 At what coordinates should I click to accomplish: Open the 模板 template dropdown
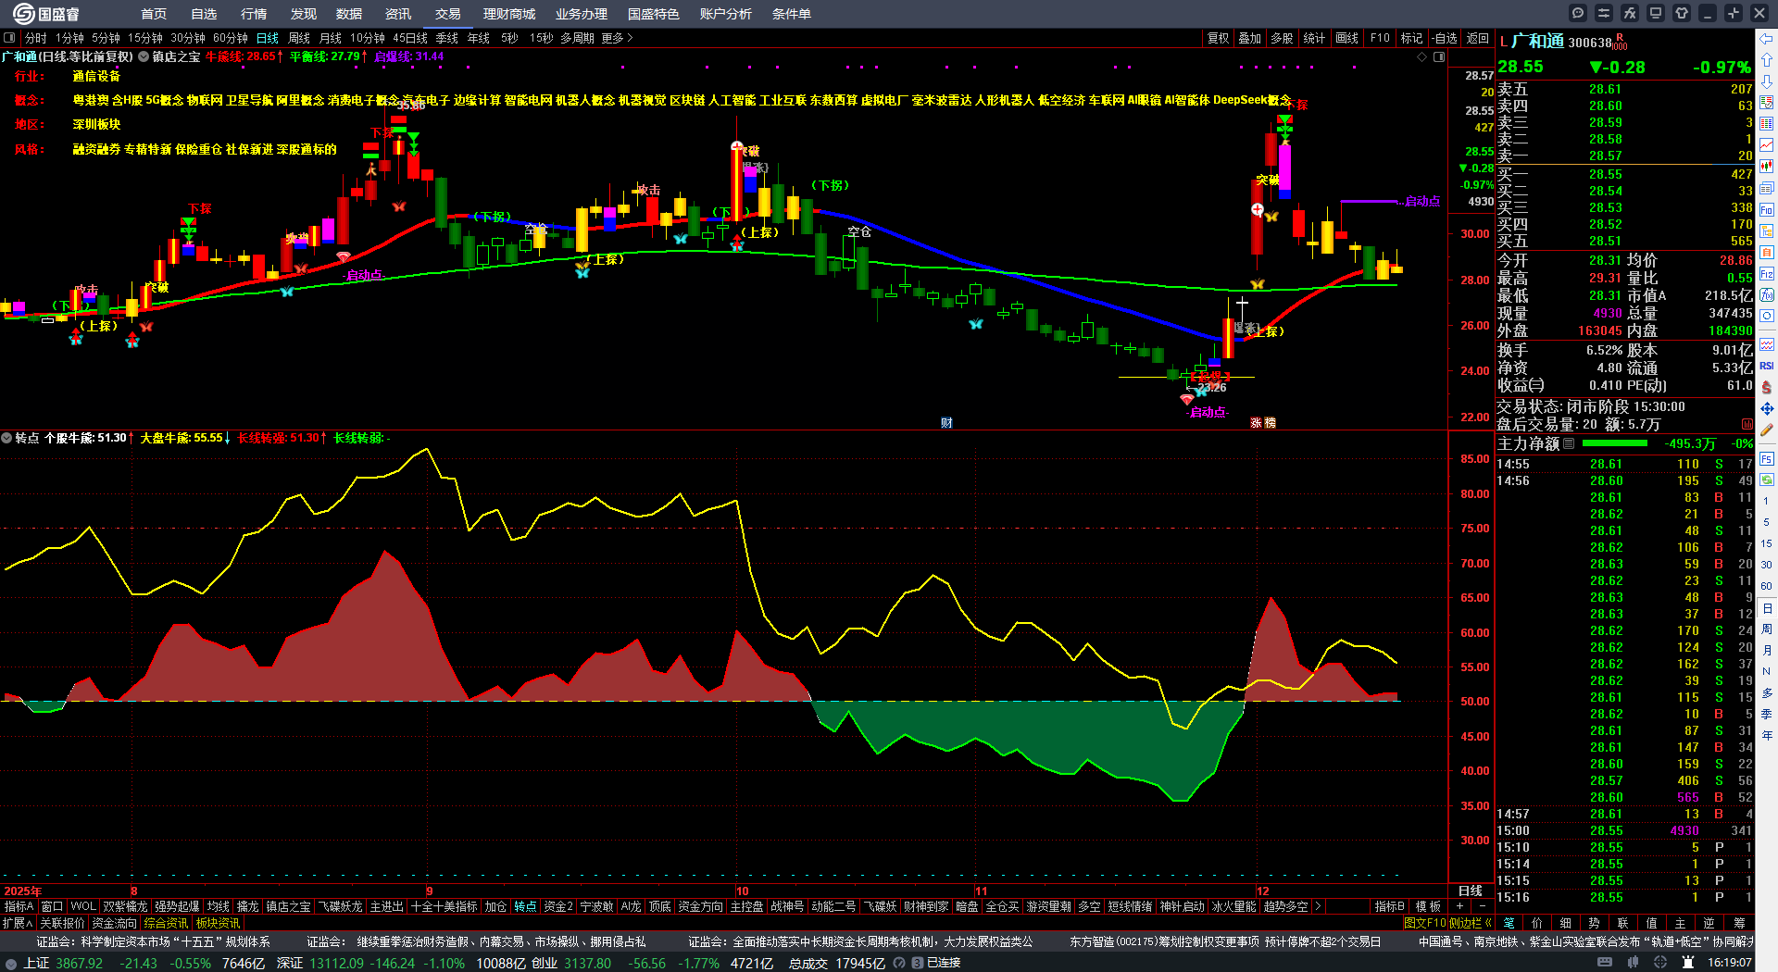coord(1428,906)
